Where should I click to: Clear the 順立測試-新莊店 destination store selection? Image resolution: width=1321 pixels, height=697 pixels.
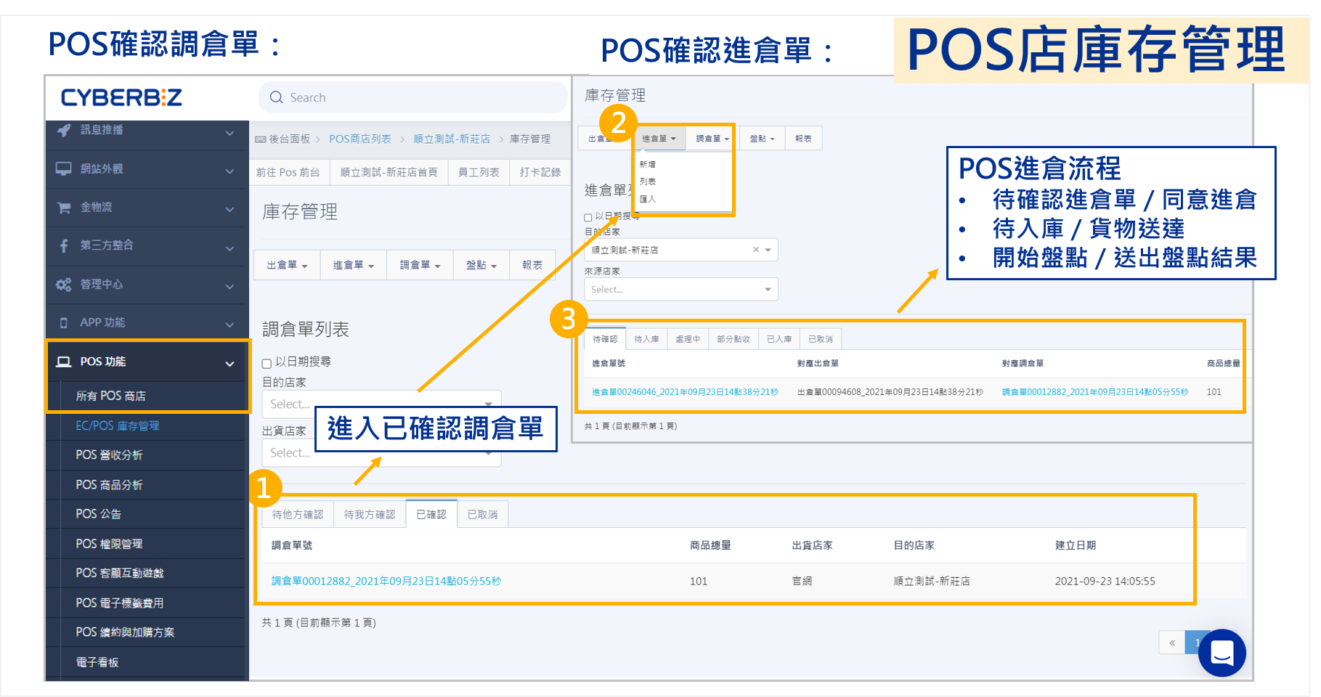click(x=756, y=250)
